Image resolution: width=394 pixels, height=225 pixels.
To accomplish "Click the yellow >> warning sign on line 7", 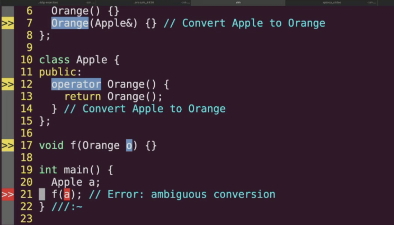I will pos(8,23).
